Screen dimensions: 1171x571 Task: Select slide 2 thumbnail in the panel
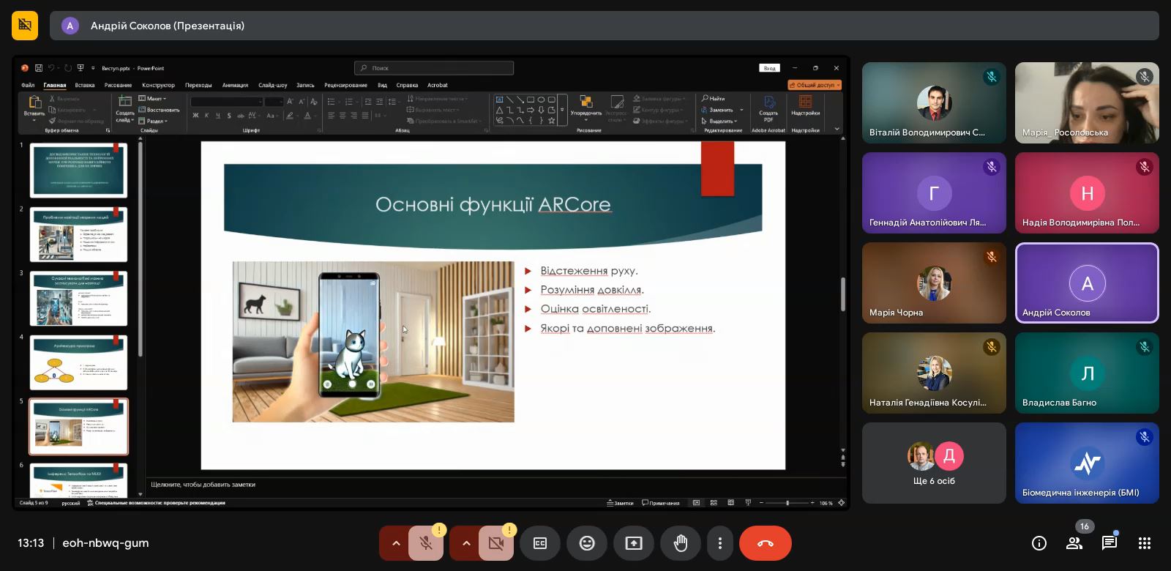78,234
